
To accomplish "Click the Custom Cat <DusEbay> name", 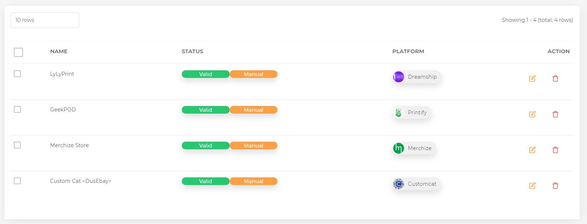I will click(x=81, y=181).
